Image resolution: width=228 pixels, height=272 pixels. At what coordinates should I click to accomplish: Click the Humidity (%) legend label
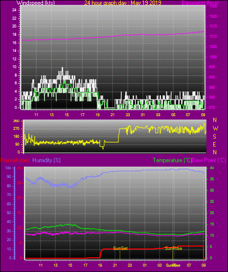[x=46, y=160]
